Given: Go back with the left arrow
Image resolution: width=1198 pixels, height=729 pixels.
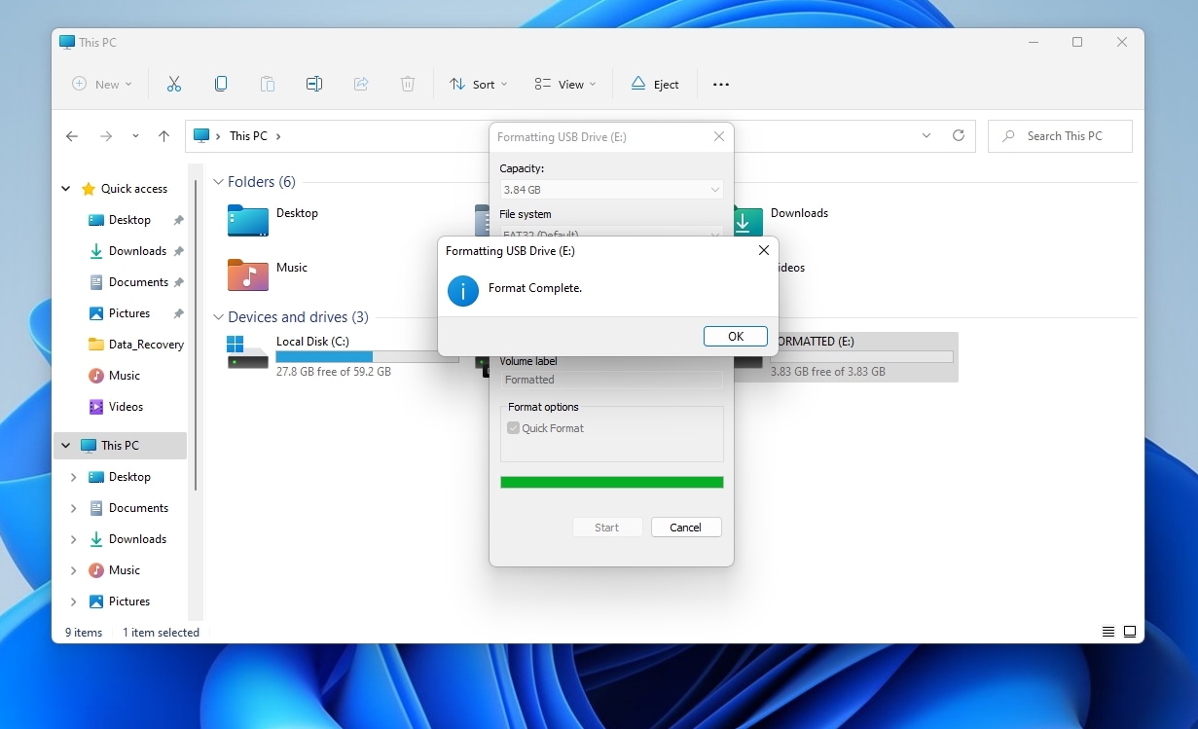Looking at the screenshot, I should pos(72,136).
